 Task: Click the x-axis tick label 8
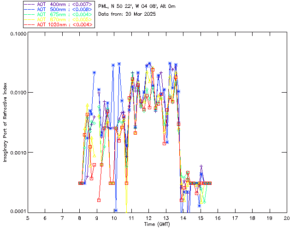tap(80, 218)
